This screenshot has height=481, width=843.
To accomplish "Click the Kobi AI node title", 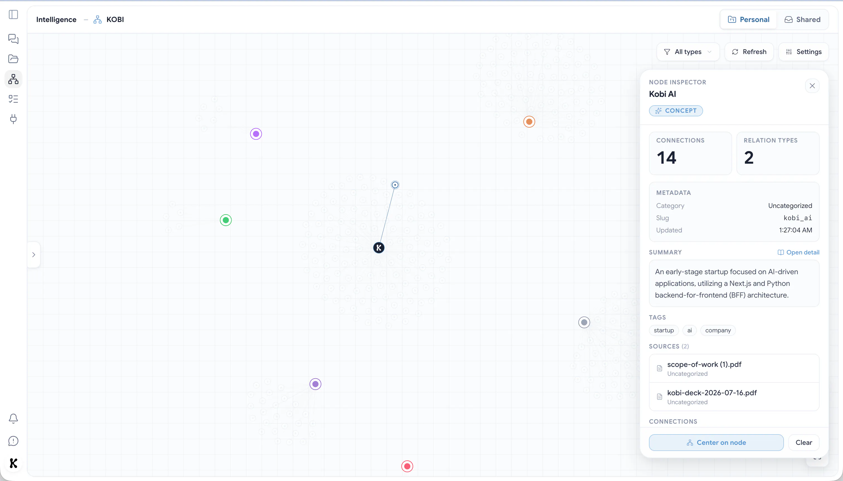I will [662, 94].
